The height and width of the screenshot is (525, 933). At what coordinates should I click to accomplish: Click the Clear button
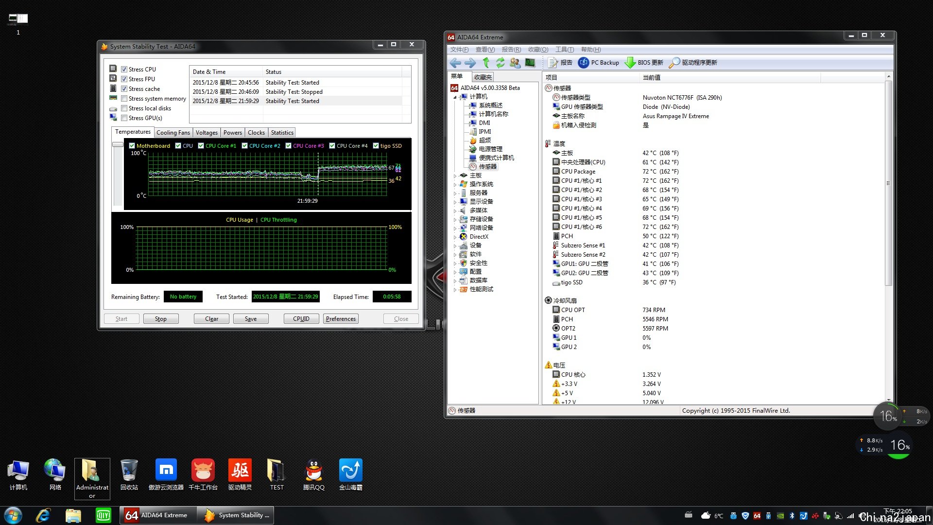tap(211, 319)
